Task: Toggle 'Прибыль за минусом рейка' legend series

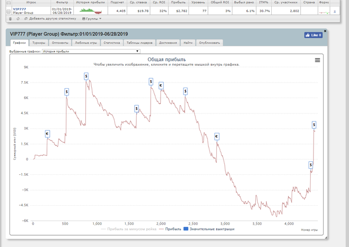Action: (x=129, y=229)
